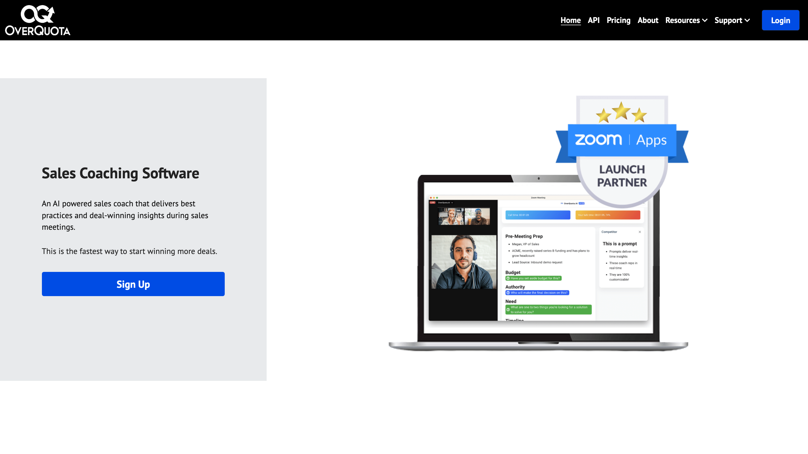Expand the Support dropdown menu
The width and height of the screenshot is (808, 454).
point(733,20)
